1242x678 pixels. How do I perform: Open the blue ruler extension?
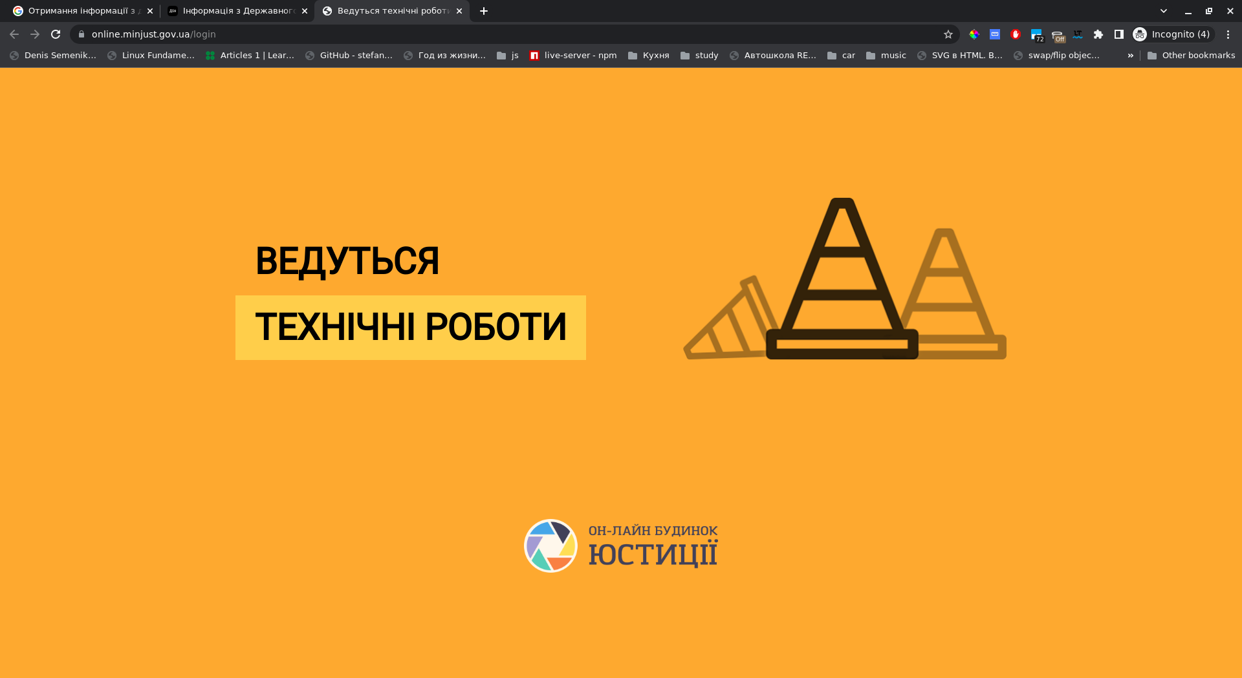[x=995, y=34]
